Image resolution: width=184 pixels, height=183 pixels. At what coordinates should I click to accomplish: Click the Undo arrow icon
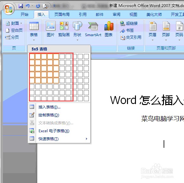point(28,6)
